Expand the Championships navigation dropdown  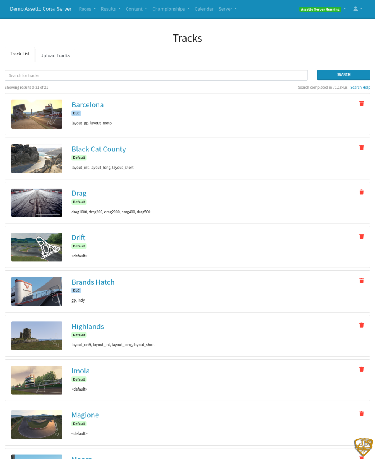(x=170, y=9)
